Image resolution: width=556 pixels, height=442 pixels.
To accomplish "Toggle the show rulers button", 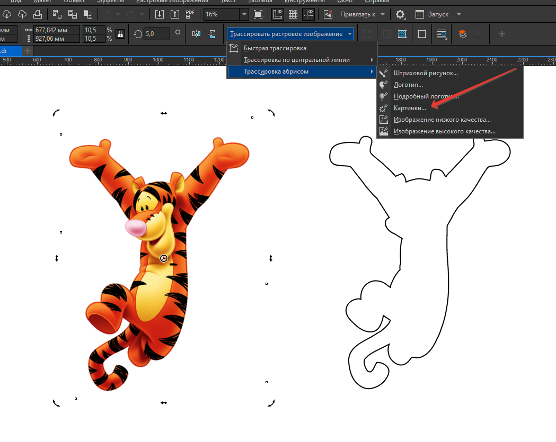I will (277, 14).
